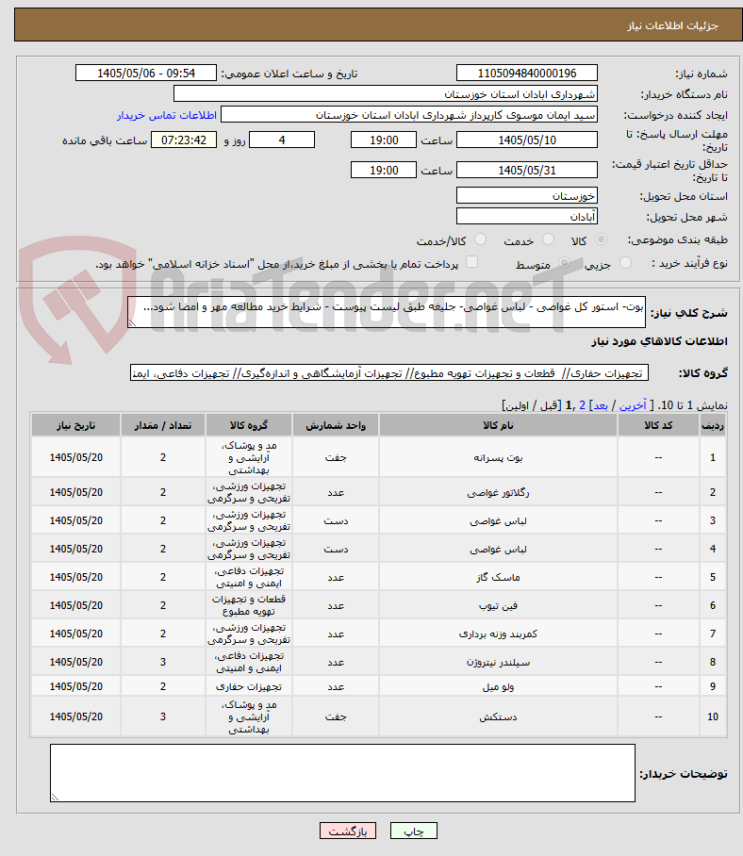Click لباس غواصی in row 3
743x856 pixels.
coord(498,520)
